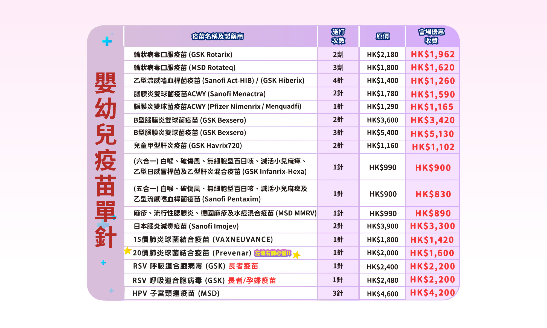Click discount price HK$1,420
Image resolution: width=547 pixels, height=328 pixels.
[x=432, y=240]
